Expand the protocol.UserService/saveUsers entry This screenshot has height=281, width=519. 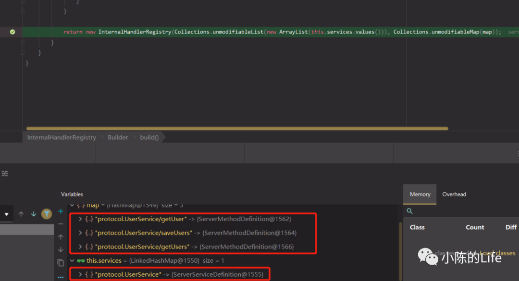point(80,233)
